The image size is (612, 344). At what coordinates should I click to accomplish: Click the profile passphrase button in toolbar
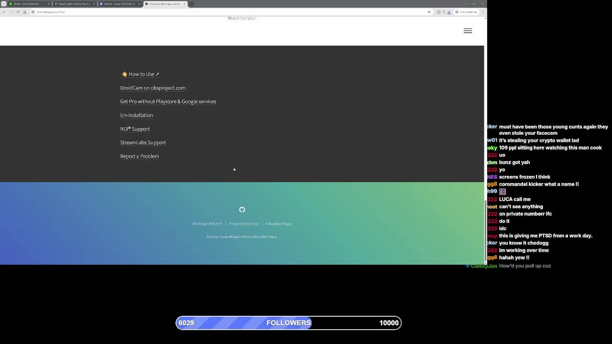pyautogui.click(x=466, y=12)
